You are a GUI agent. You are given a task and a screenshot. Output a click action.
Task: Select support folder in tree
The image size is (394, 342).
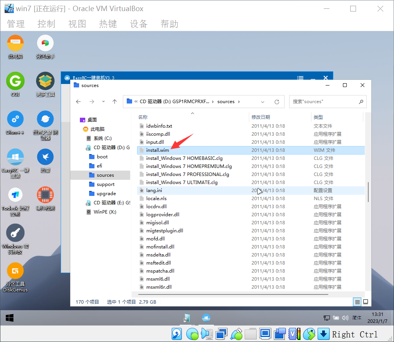[x=106, y=184]
